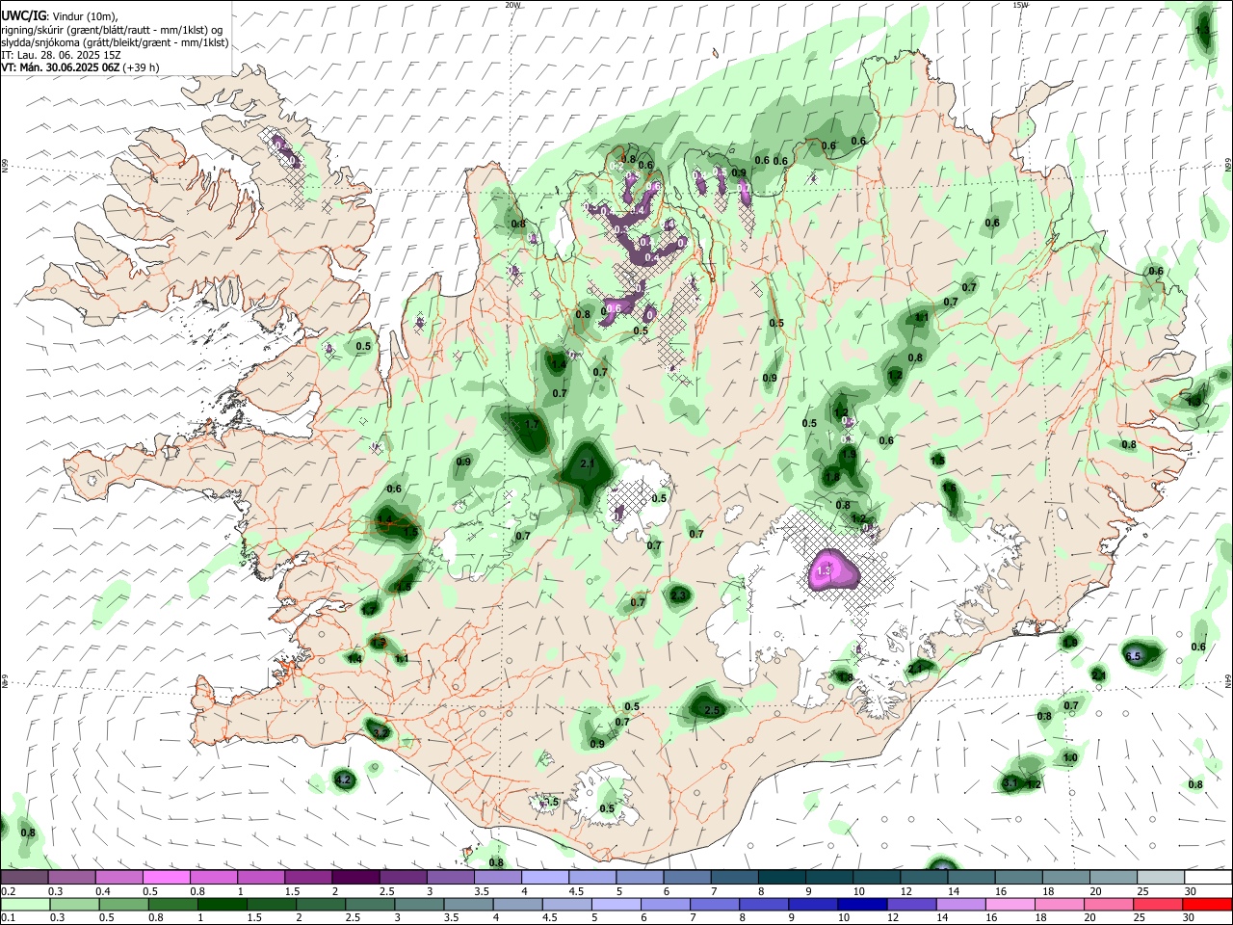Click the 1.0 precipitation value over the sea
Image resolution: width=1233 pixels, height=925 pixels.
point(1070,758)
